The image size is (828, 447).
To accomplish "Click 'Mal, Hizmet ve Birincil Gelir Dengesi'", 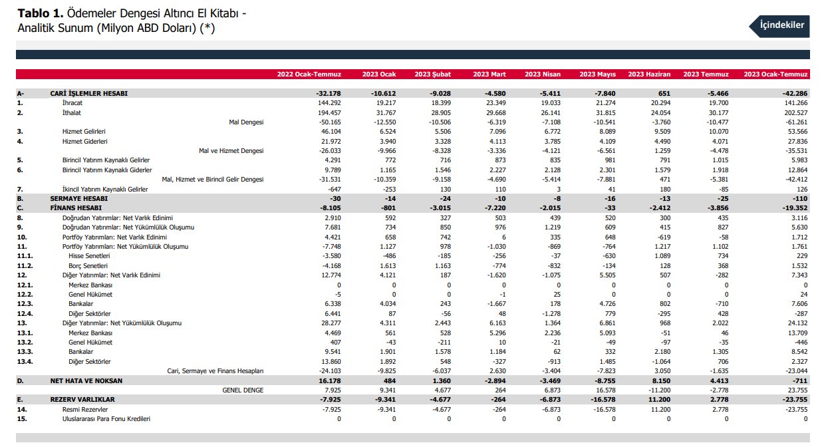I will 213,180.
